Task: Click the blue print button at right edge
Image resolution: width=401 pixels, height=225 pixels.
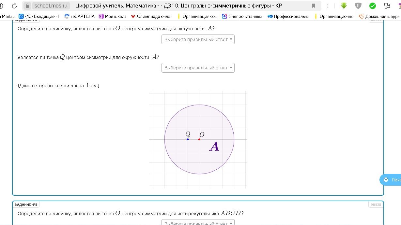Action: coord(391,180)
